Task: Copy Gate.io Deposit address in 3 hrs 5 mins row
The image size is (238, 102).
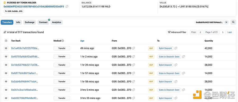Action: [184, 90]
